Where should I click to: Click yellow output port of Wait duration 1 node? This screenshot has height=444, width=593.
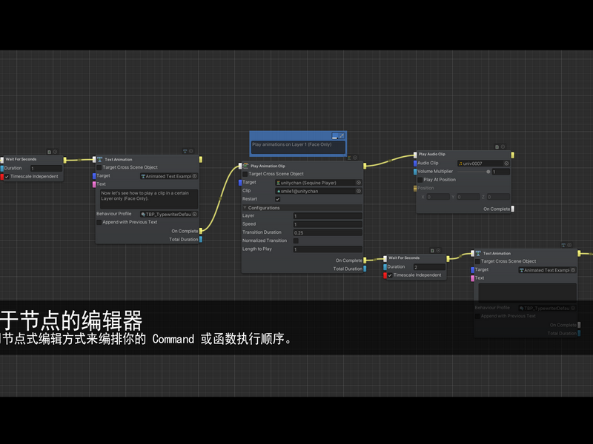point(65,160)
